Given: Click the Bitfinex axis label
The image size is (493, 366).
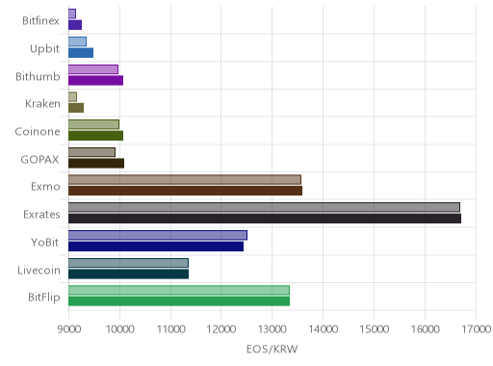Looking at the screenshot, I should (40, 21).
